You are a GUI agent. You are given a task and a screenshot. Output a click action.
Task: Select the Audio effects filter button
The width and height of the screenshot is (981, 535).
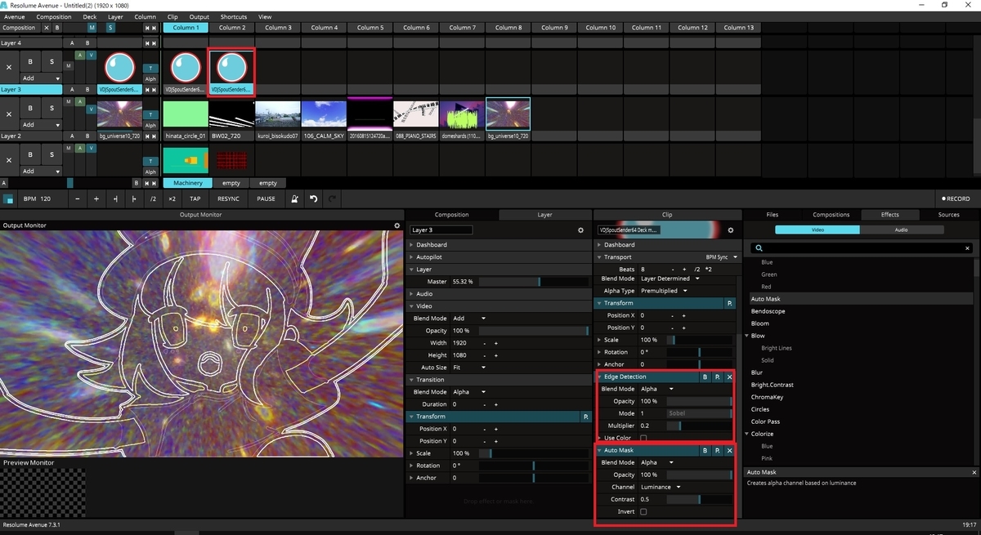(x=901, y=230)
